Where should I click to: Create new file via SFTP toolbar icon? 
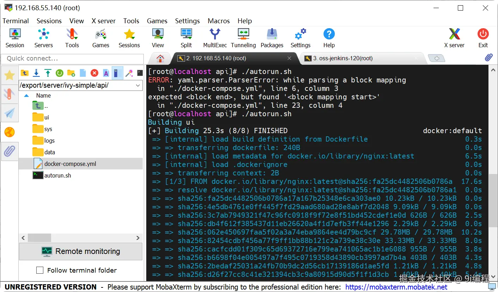(x=82, y=73)
